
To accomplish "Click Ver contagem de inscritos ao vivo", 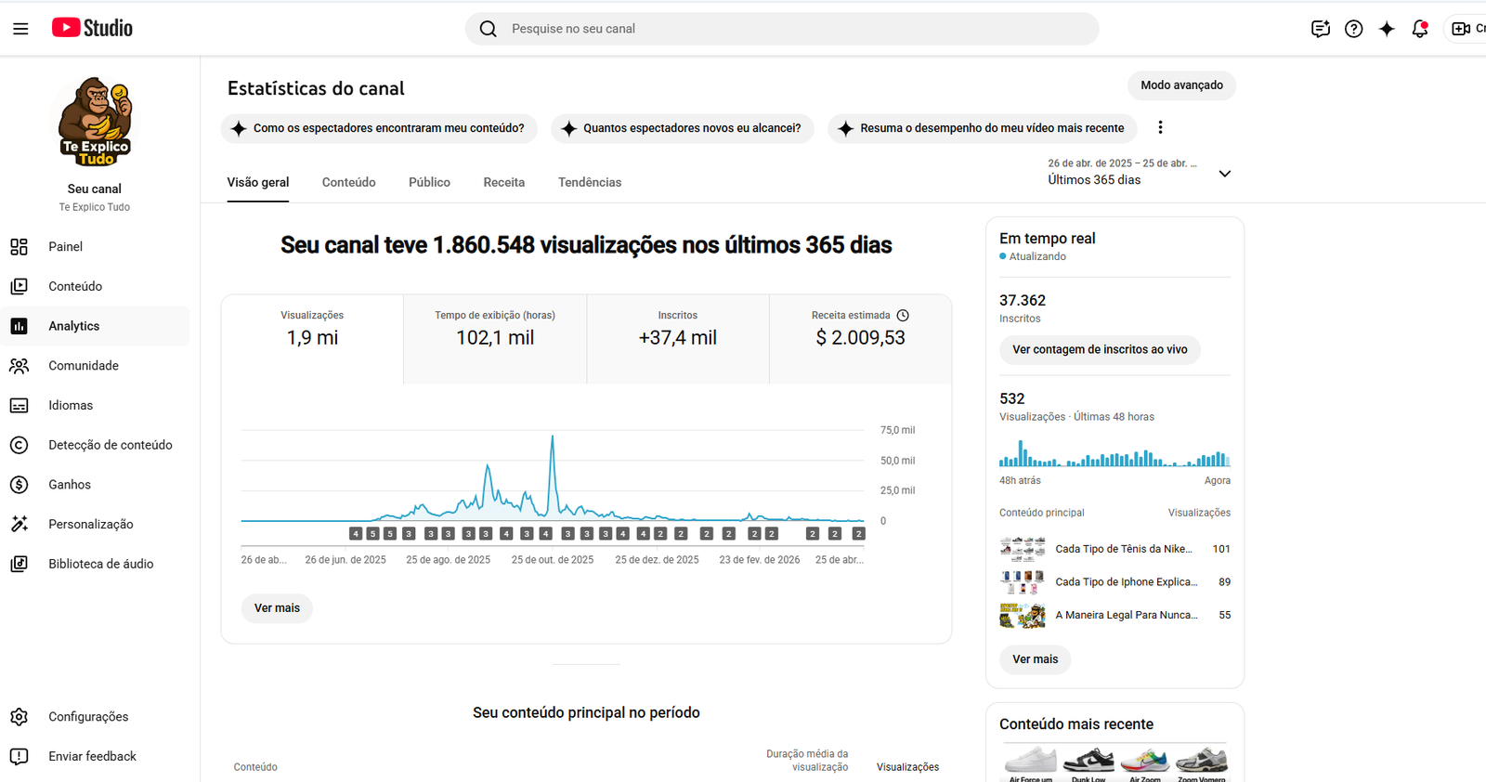I will 1100,350.
